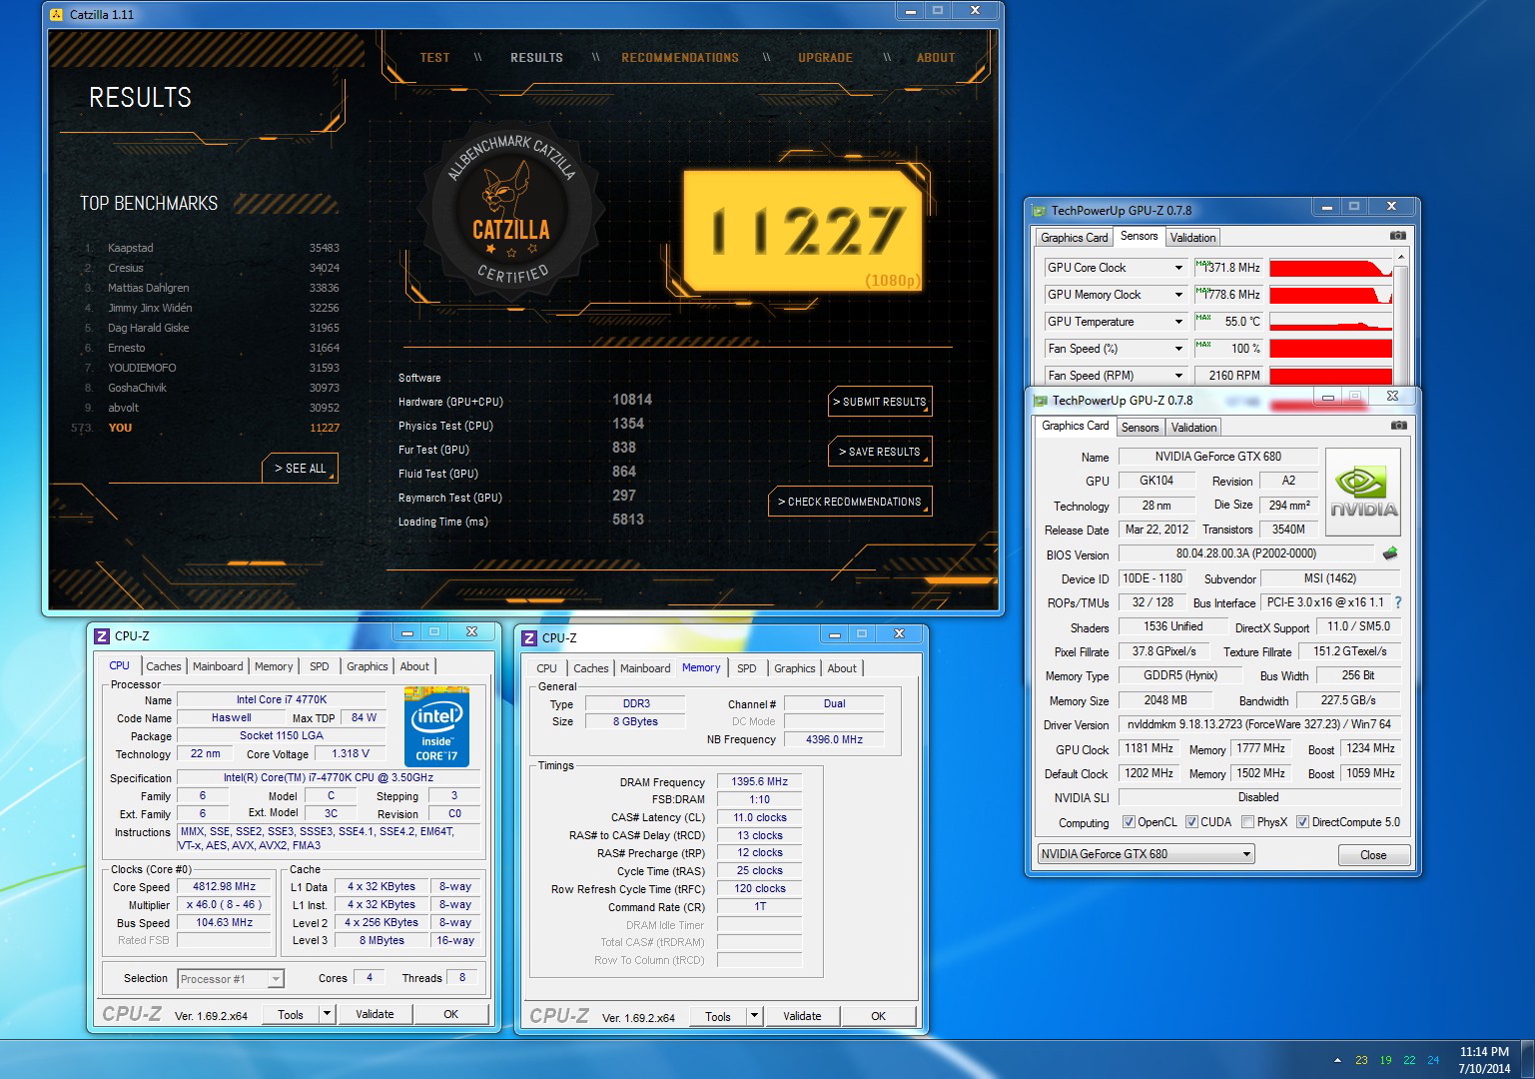Open UPGRADE in Catzilla navigation
The height and width of the screenshot is (1079, 1535).
tap(825, 58)
